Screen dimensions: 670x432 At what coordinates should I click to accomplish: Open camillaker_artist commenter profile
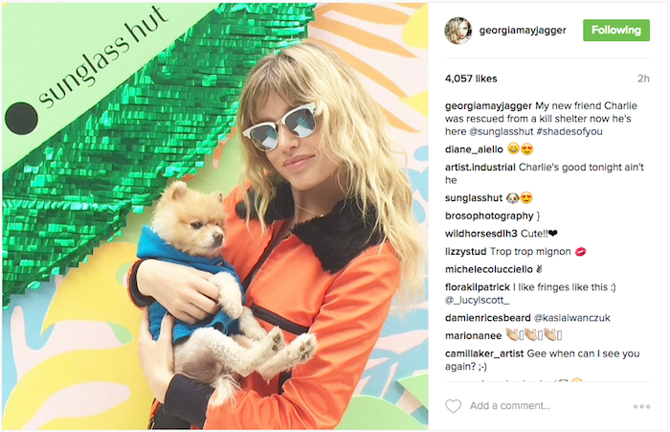coord(484,353)
